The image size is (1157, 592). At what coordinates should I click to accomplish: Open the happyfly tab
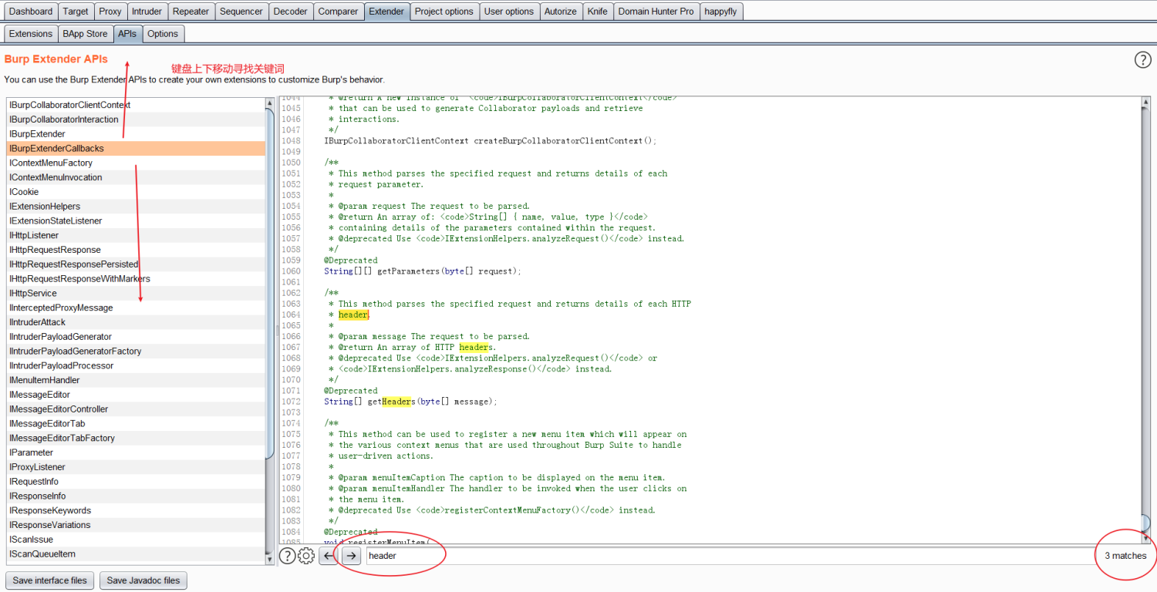point(720,12)
